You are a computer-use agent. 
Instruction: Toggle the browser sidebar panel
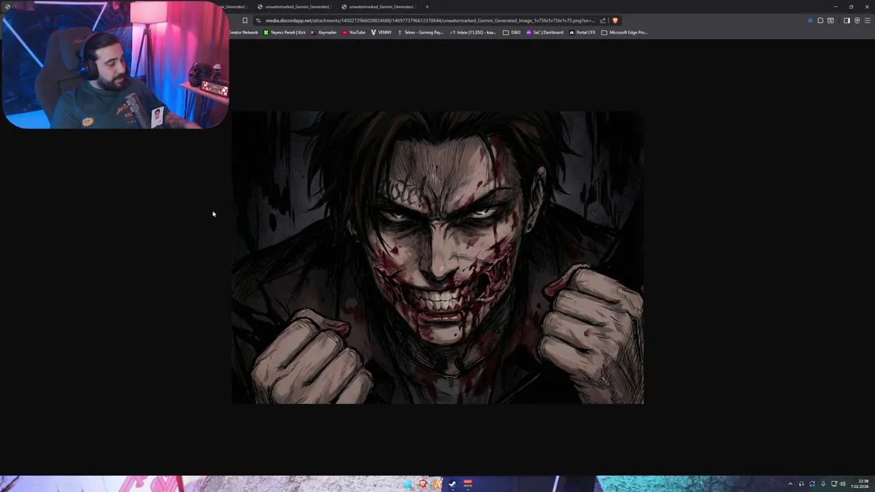point(846,20)
